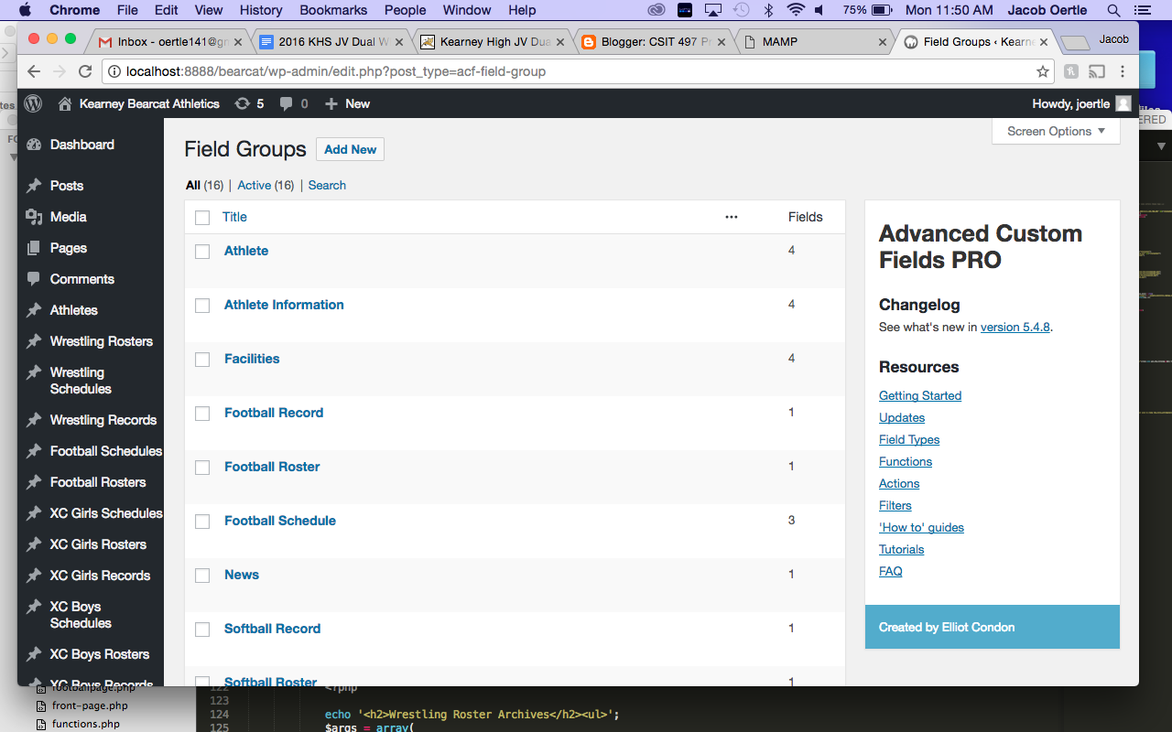Click the user avatar next to Howdy, joertle

[1123, 103]
